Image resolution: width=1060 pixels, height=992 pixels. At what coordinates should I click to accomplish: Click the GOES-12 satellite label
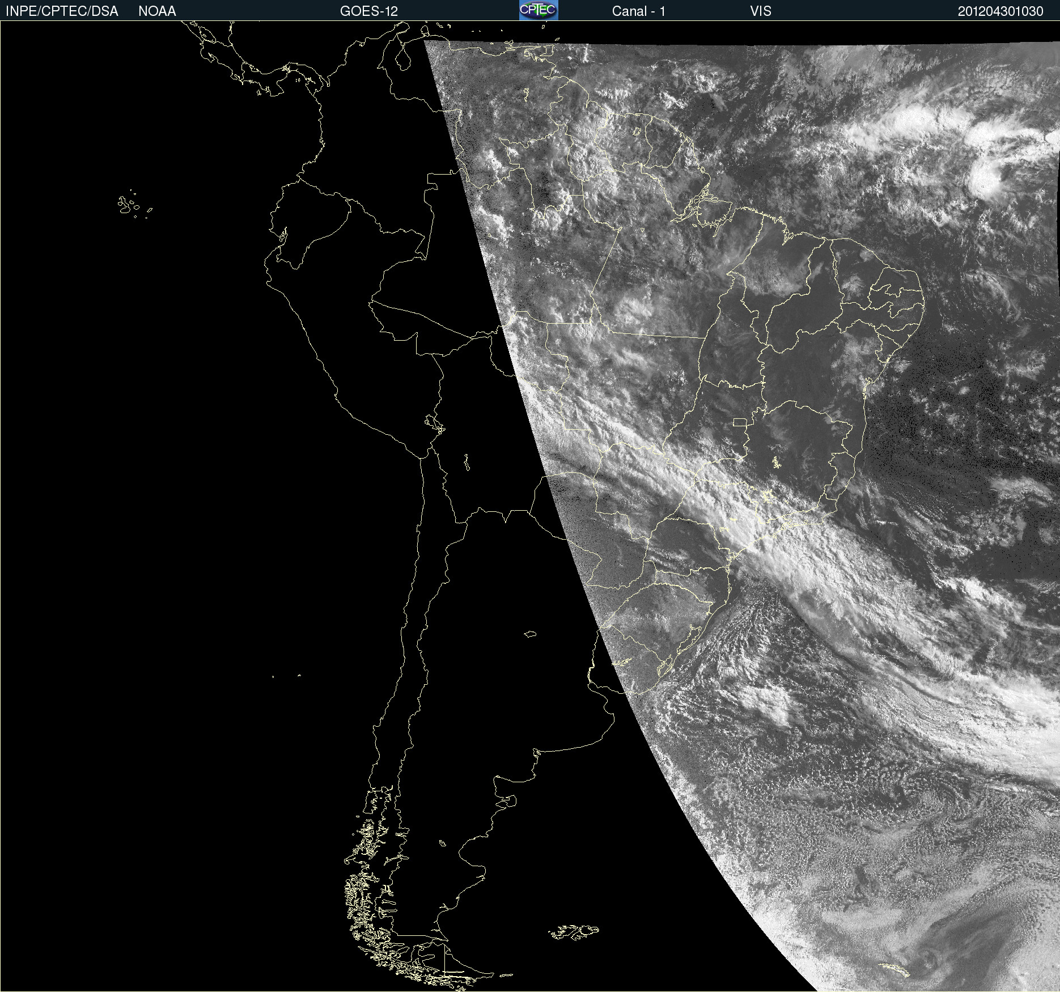369,11
